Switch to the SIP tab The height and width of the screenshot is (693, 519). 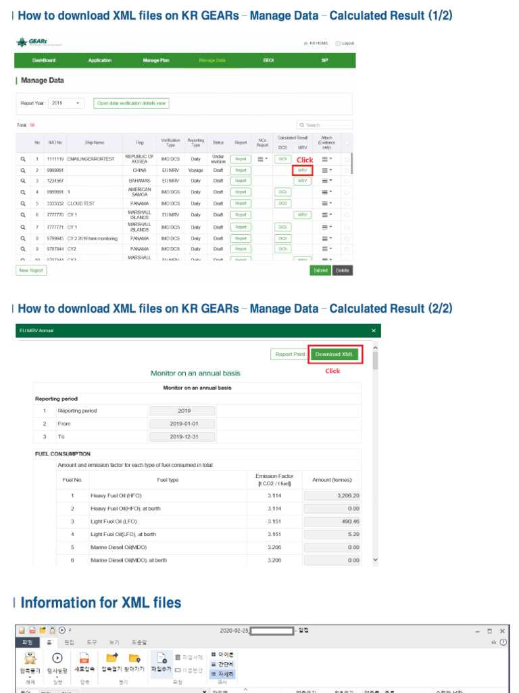coord(325,60)
